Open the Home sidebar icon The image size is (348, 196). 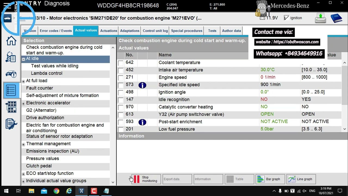[11, 41]
